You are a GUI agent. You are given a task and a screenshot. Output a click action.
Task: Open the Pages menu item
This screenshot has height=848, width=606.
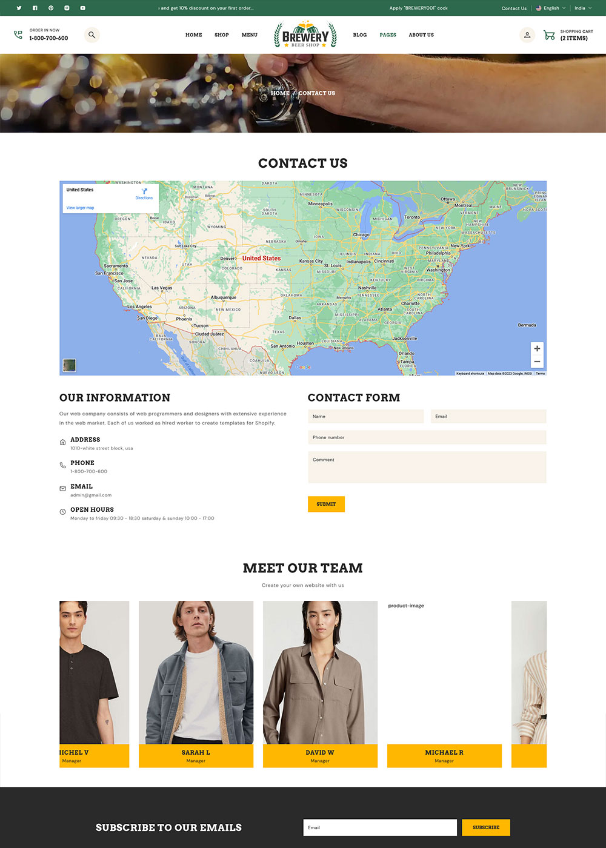point(388,35)
